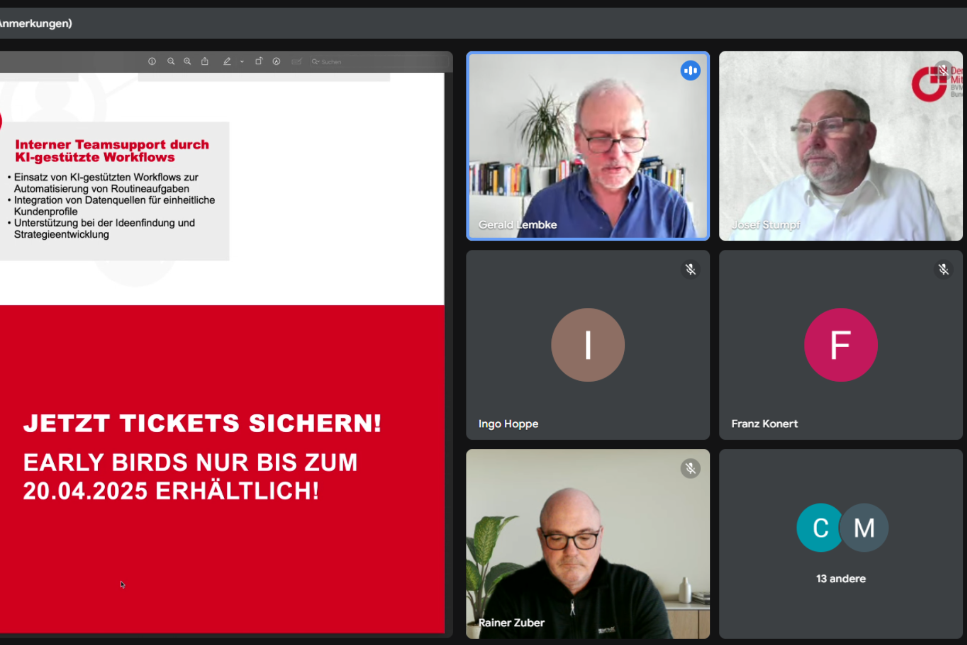Viewport: 967px width, 645px height.
Task: Open the highlight pen dropdown arrow
Action: click(242, 62)
